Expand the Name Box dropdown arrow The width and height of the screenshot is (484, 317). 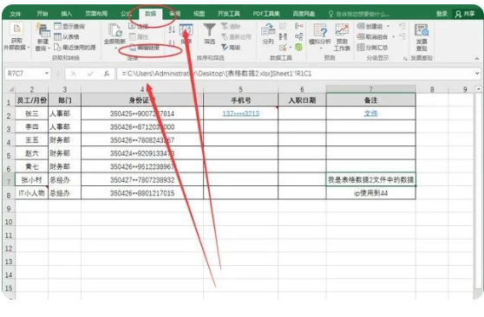click(47, 74)
